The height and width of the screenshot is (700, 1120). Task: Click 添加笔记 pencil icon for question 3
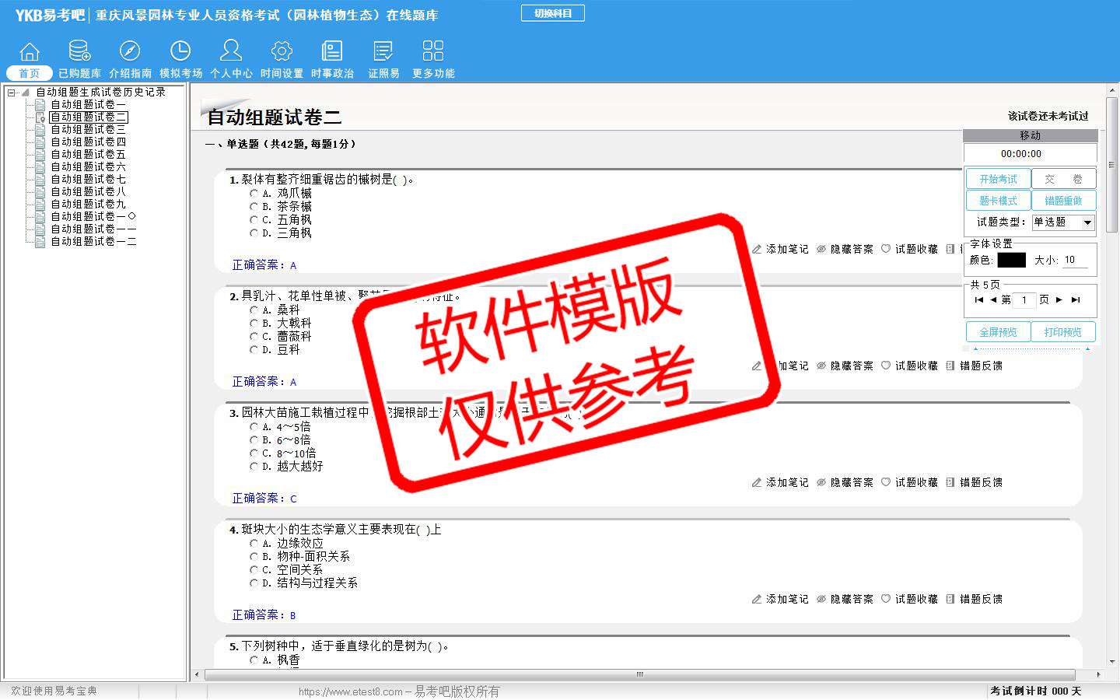[x=757, y=482]
